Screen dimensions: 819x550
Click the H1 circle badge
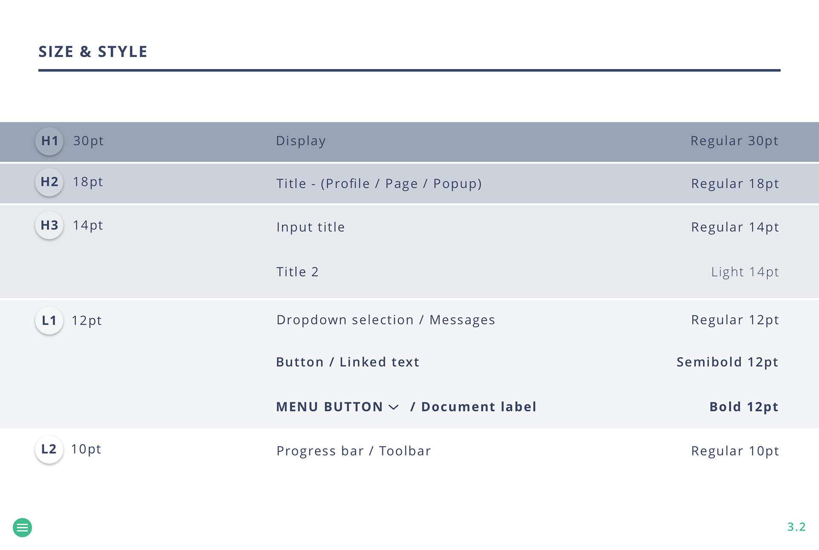(49, 141)
